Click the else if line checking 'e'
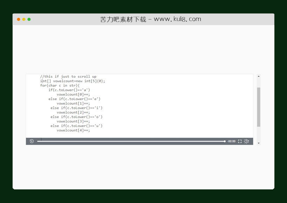Viewport: 287px width, 203px height. click(75, 99)
